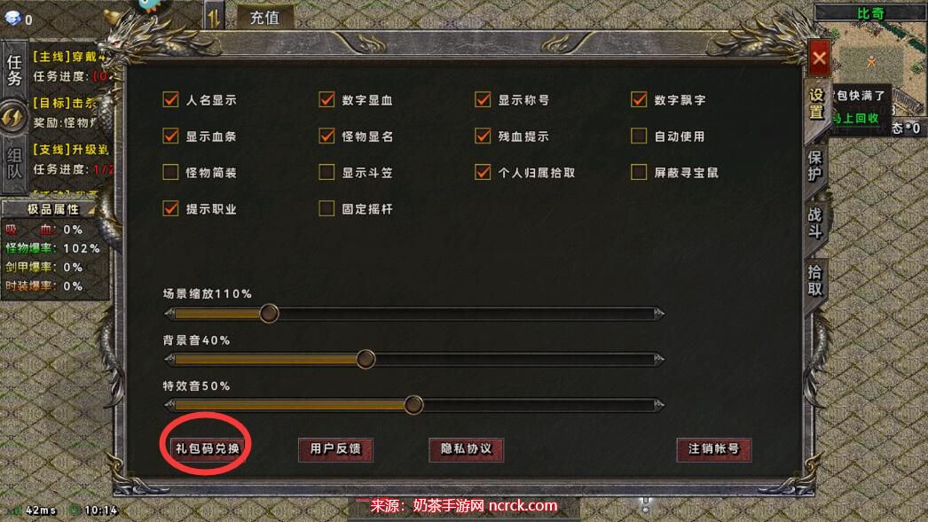Click the double-arrow swap icon beside 充值
The height and width of the screenshot is (522, 928).
(214, 17)
